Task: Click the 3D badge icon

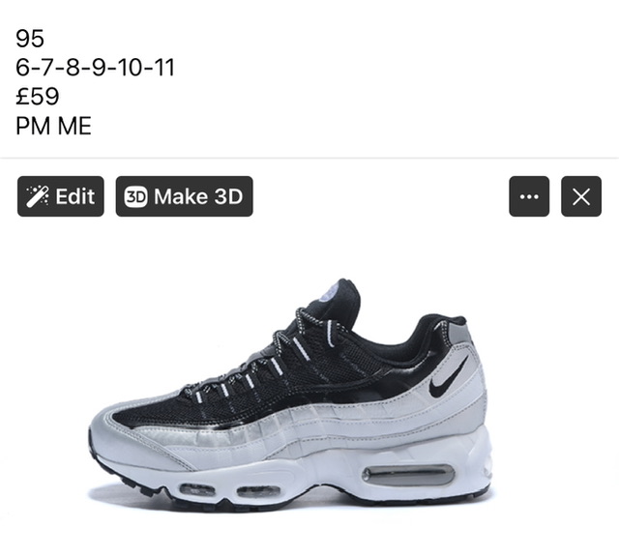Action: click(x=135, y=196)
